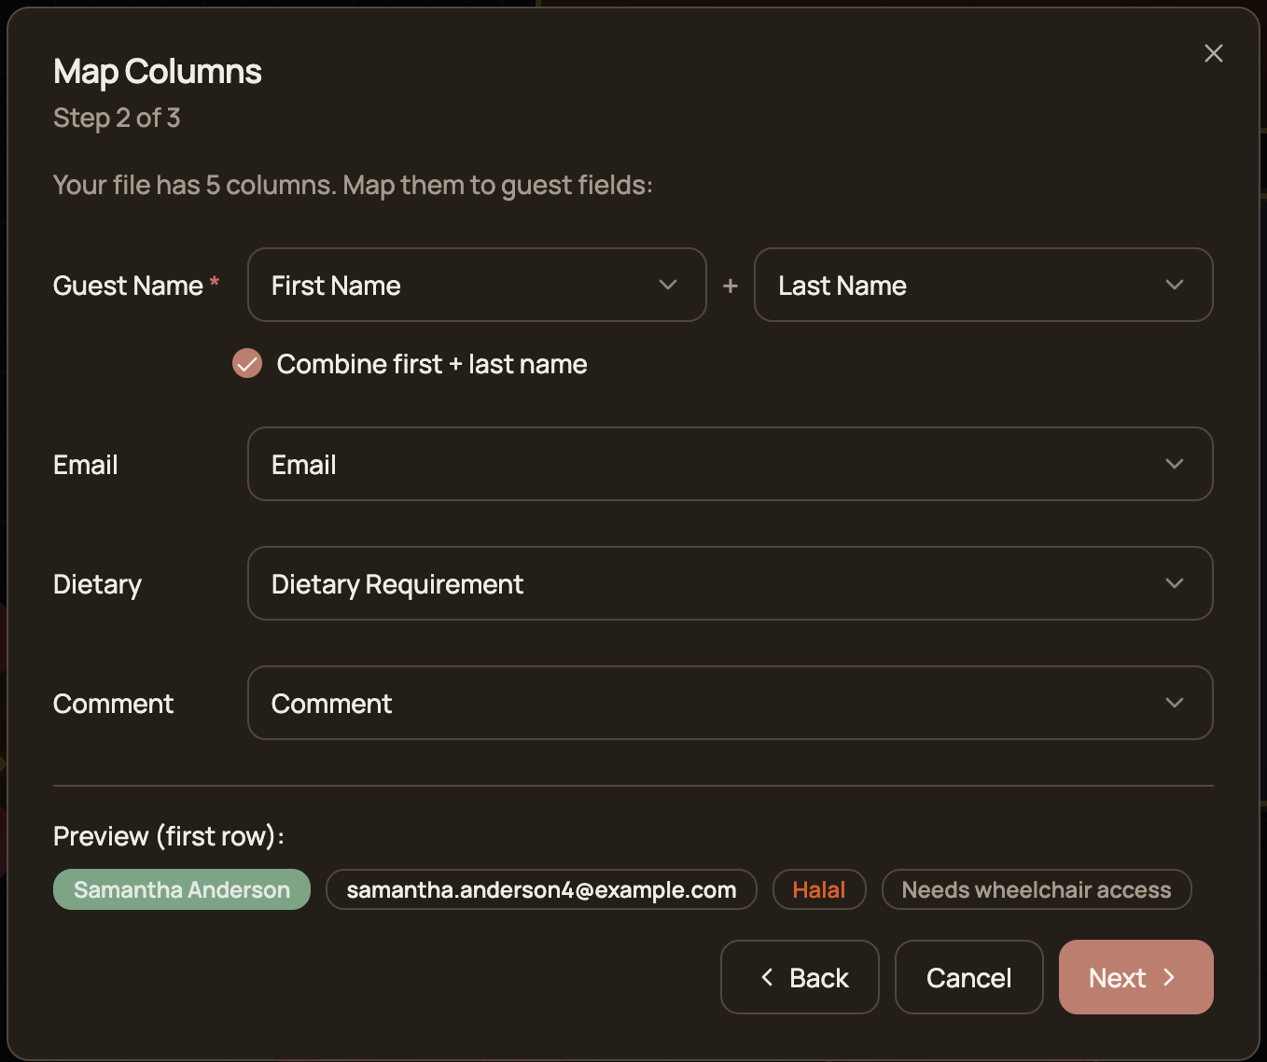1267x1062 pixels.
Task: Open the First Name column selector
Action: (x=477, y=285)
